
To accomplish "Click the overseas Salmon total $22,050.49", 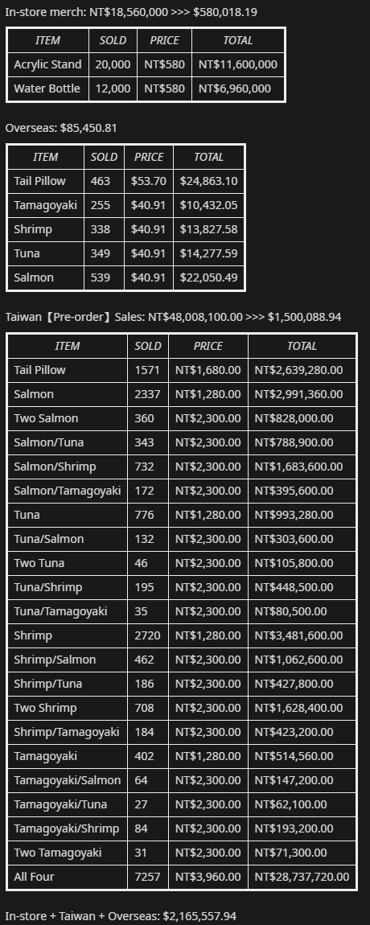I will (209, 277).
